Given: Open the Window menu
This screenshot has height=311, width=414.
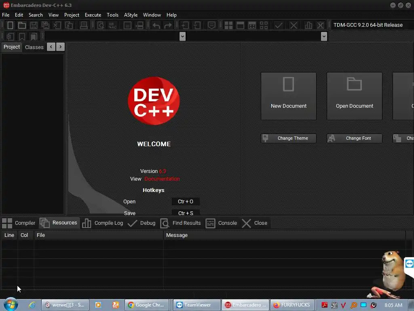Looking at the screenshot, I should 152,15.
